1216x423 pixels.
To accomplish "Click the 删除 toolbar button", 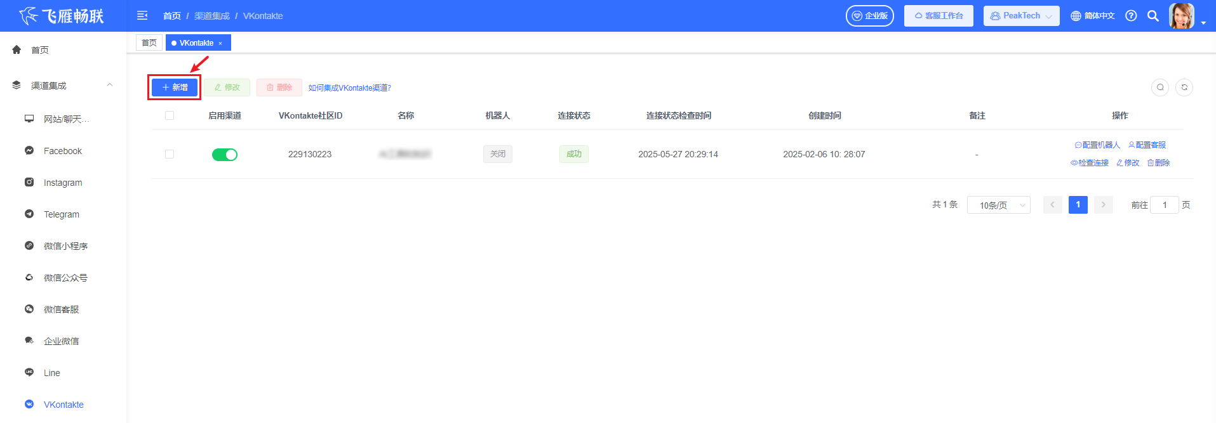I will coord(279,88).
